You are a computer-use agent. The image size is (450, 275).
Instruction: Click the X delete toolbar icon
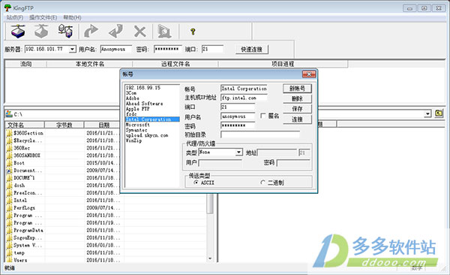[140, 32]
